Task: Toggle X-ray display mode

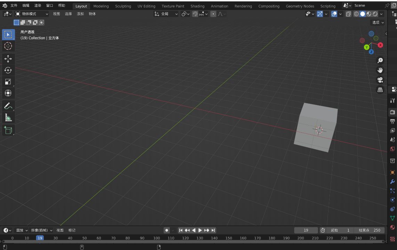Action: point(348,14)
